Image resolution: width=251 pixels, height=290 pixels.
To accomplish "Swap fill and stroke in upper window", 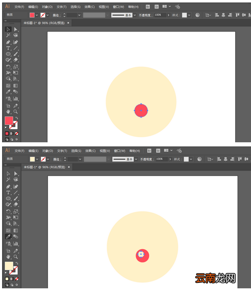I will point(17,118).
